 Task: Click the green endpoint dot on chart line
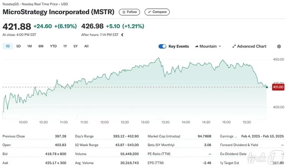267,87
